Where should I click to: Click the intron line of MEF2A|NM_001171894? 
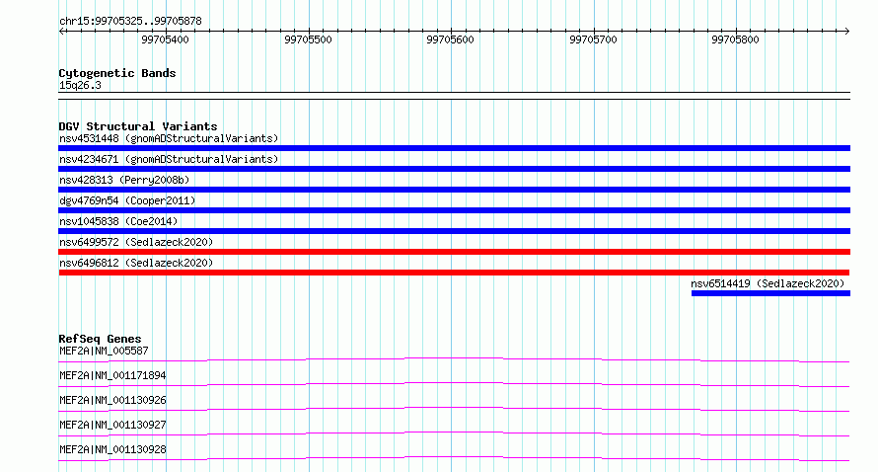click(x=454, y=384)
